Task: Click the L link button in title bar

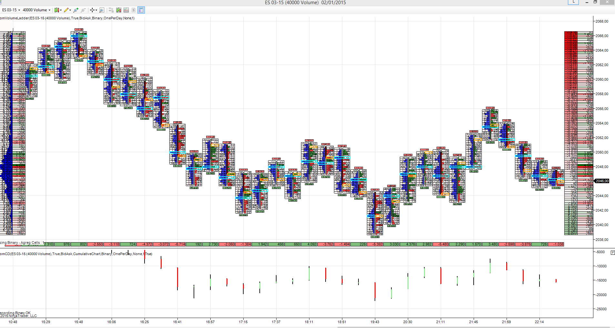Action: coord(573,2)
